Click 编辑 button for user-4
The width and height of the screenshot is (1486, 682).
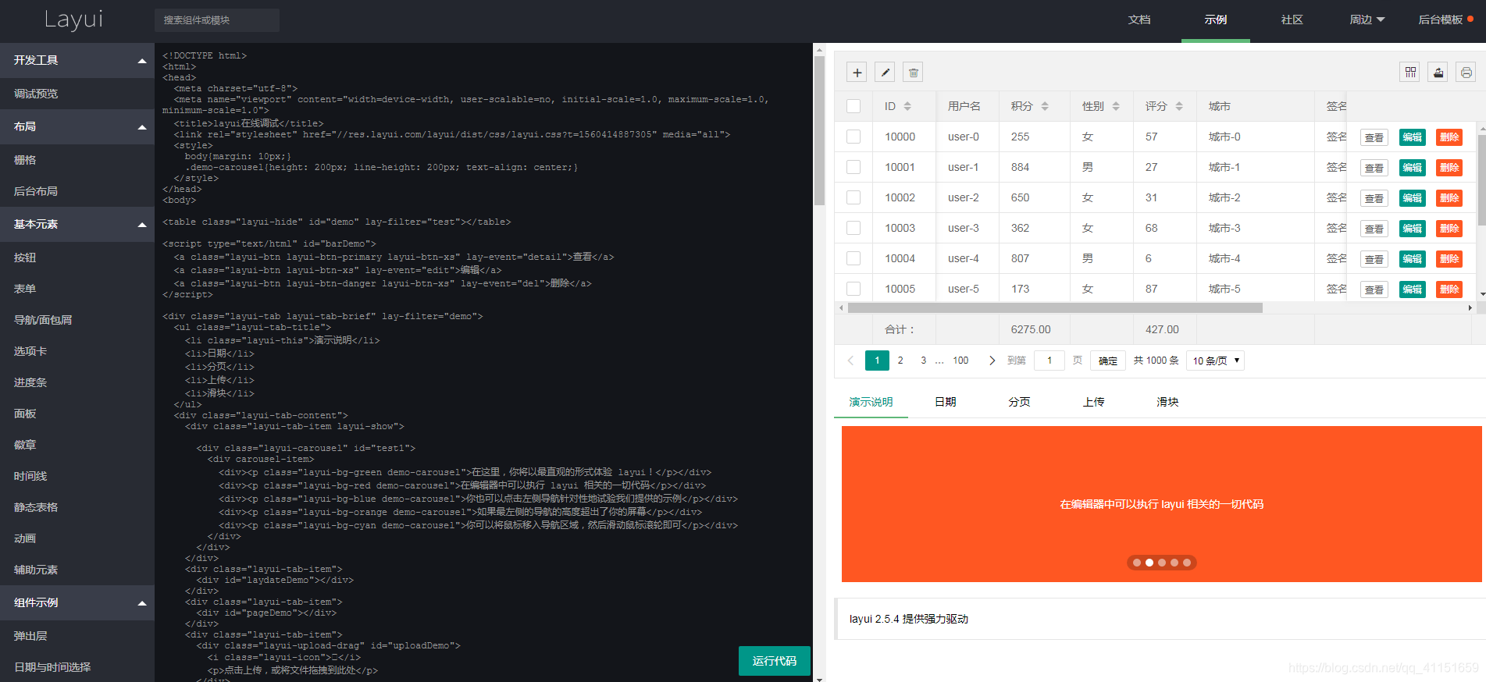coord(1412,259)
